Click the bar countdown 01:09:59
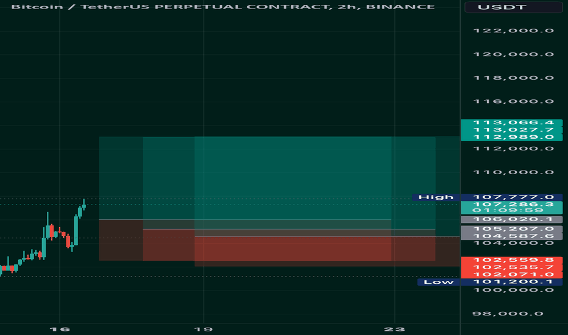The image size is (568, 335). (508, 210)
